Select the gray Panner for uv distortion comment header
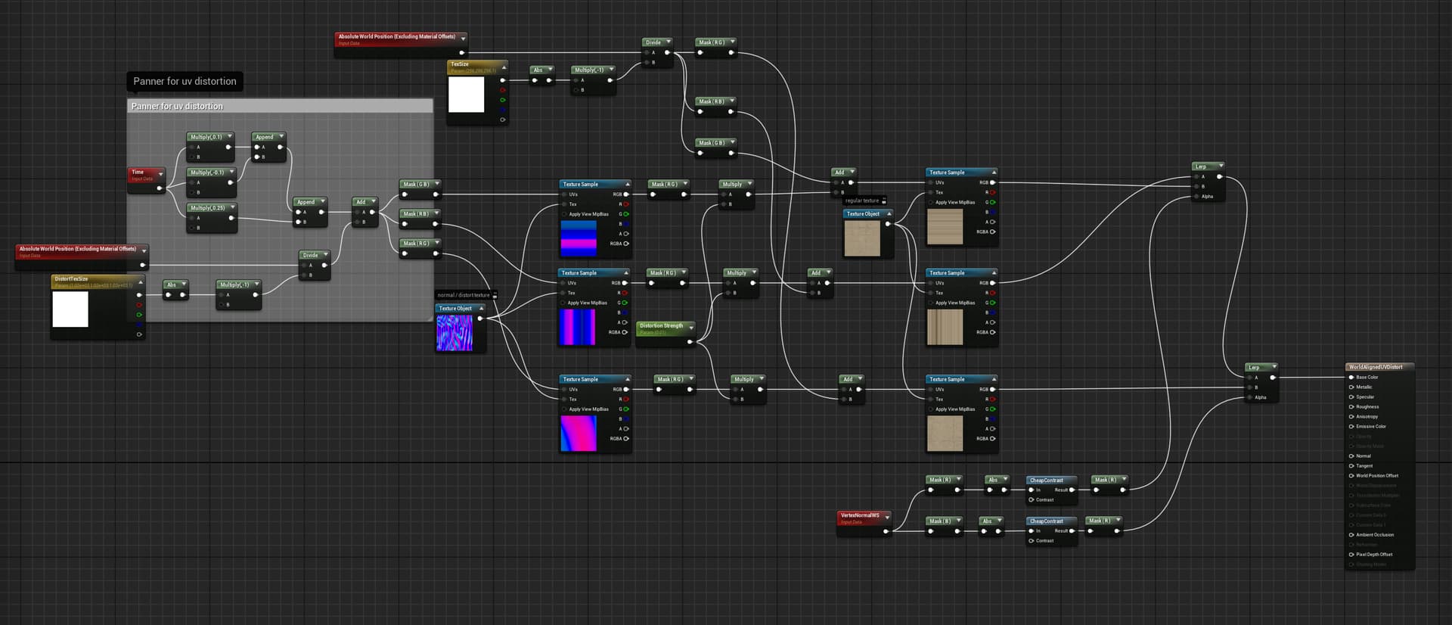The image size is (1452, 625). 280,106
